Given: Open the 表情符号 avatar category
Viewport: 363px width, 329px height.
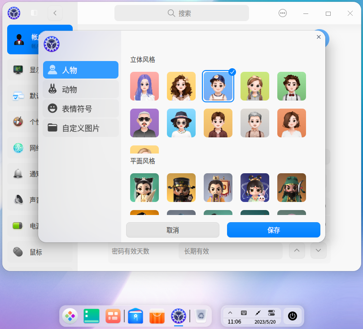Looking at the screenshot, I should pyautogui.click(x=81, y=108).
